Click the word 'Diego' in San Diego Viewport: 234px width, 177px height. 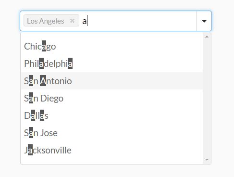coord(52,98)
